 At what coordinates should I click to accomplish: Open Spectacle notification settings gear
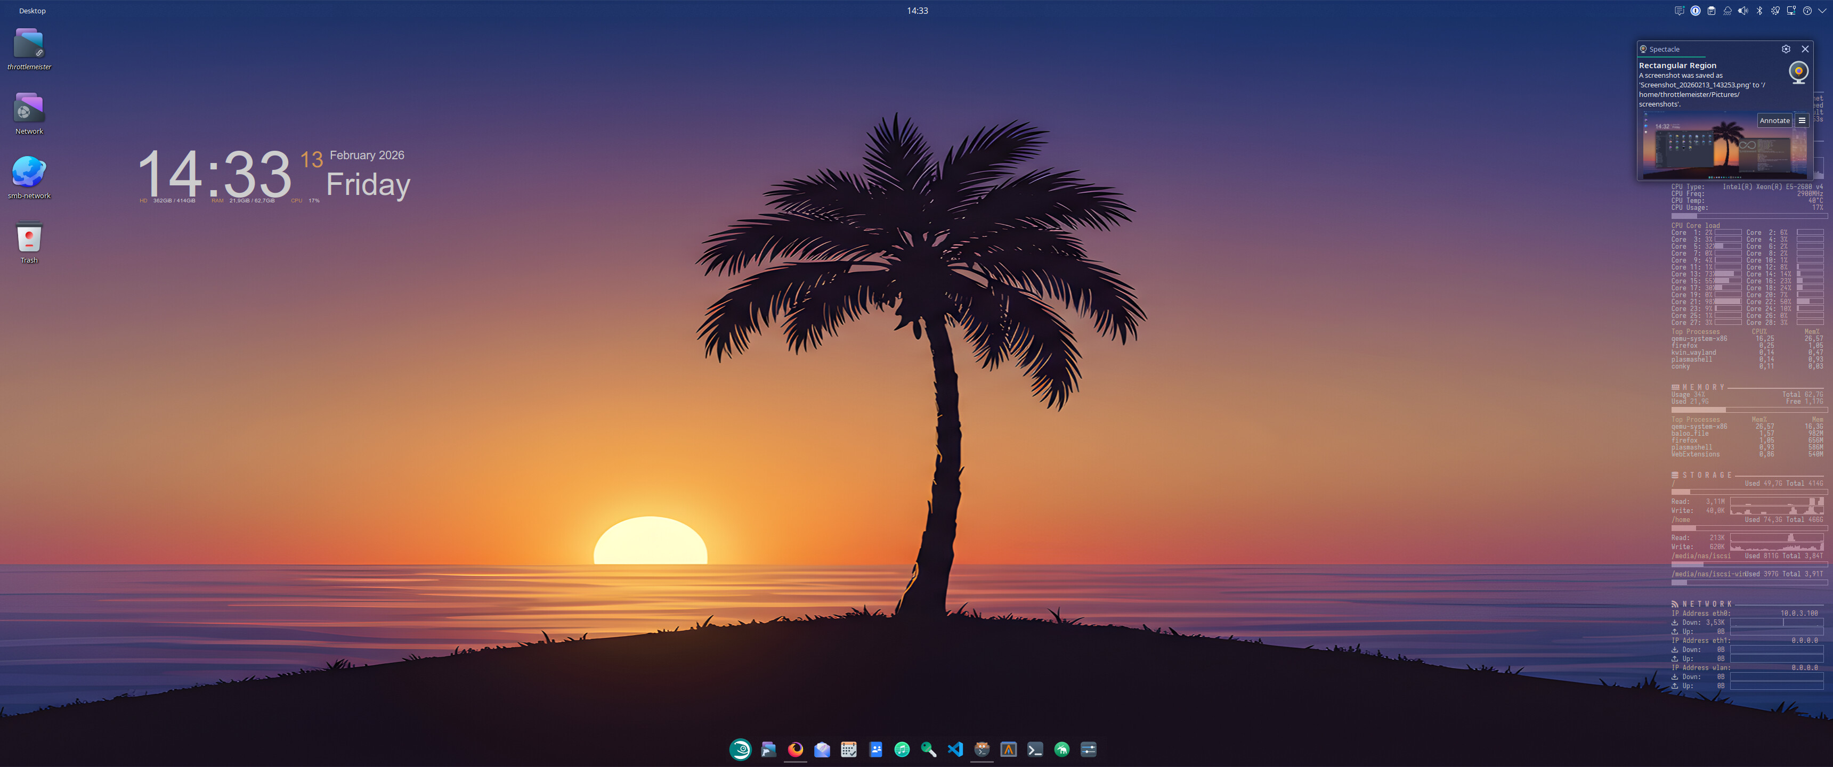1786,49
